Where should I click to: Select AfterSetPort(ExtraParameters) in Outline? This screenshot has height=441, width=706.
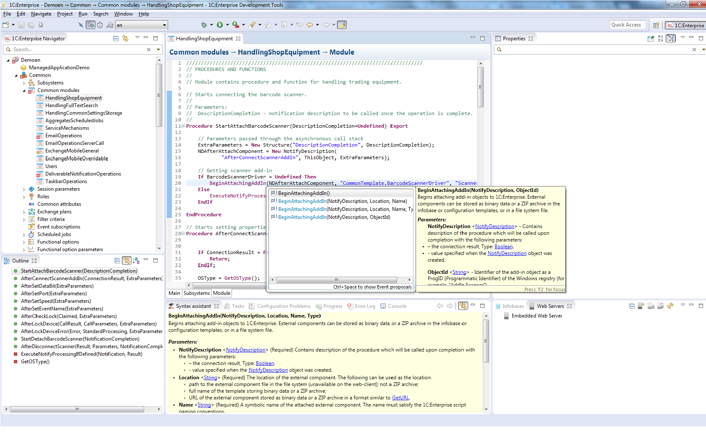[54, 294]
